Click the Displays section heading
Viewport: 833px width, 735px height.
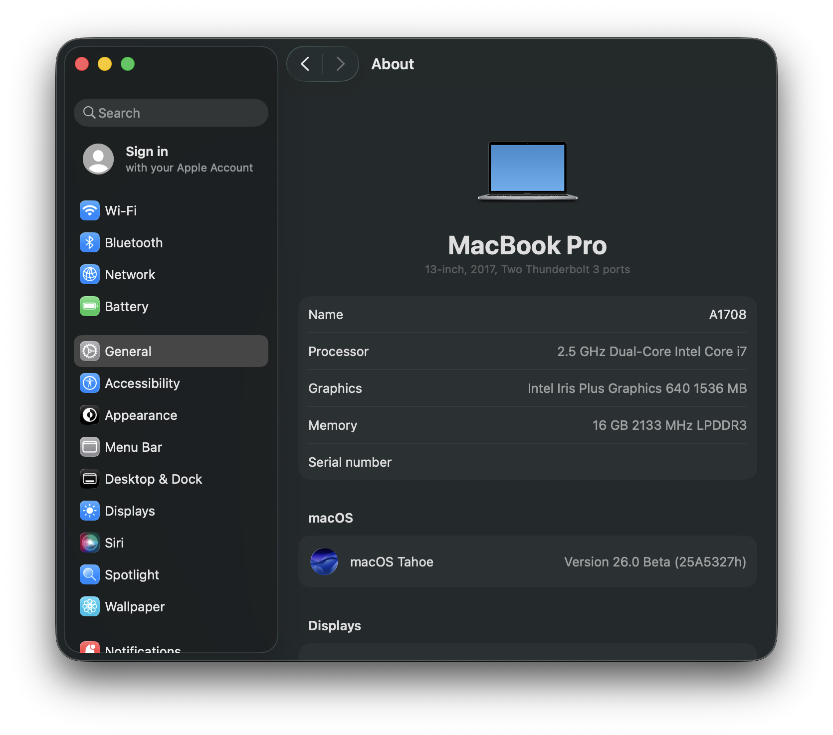(x=335, y=626)
